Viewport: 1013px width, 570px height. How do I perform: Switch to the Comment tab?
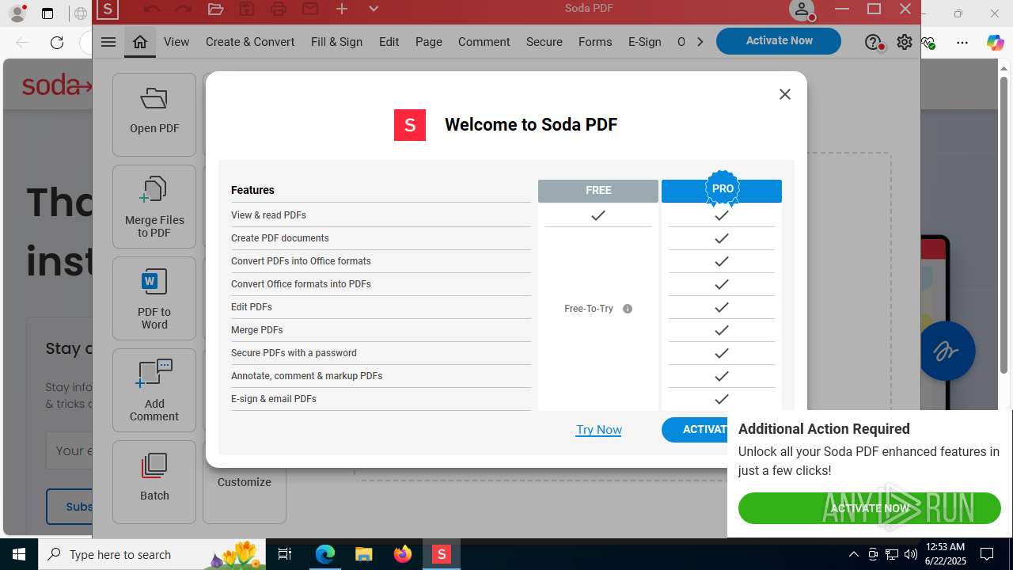point(484,42)
